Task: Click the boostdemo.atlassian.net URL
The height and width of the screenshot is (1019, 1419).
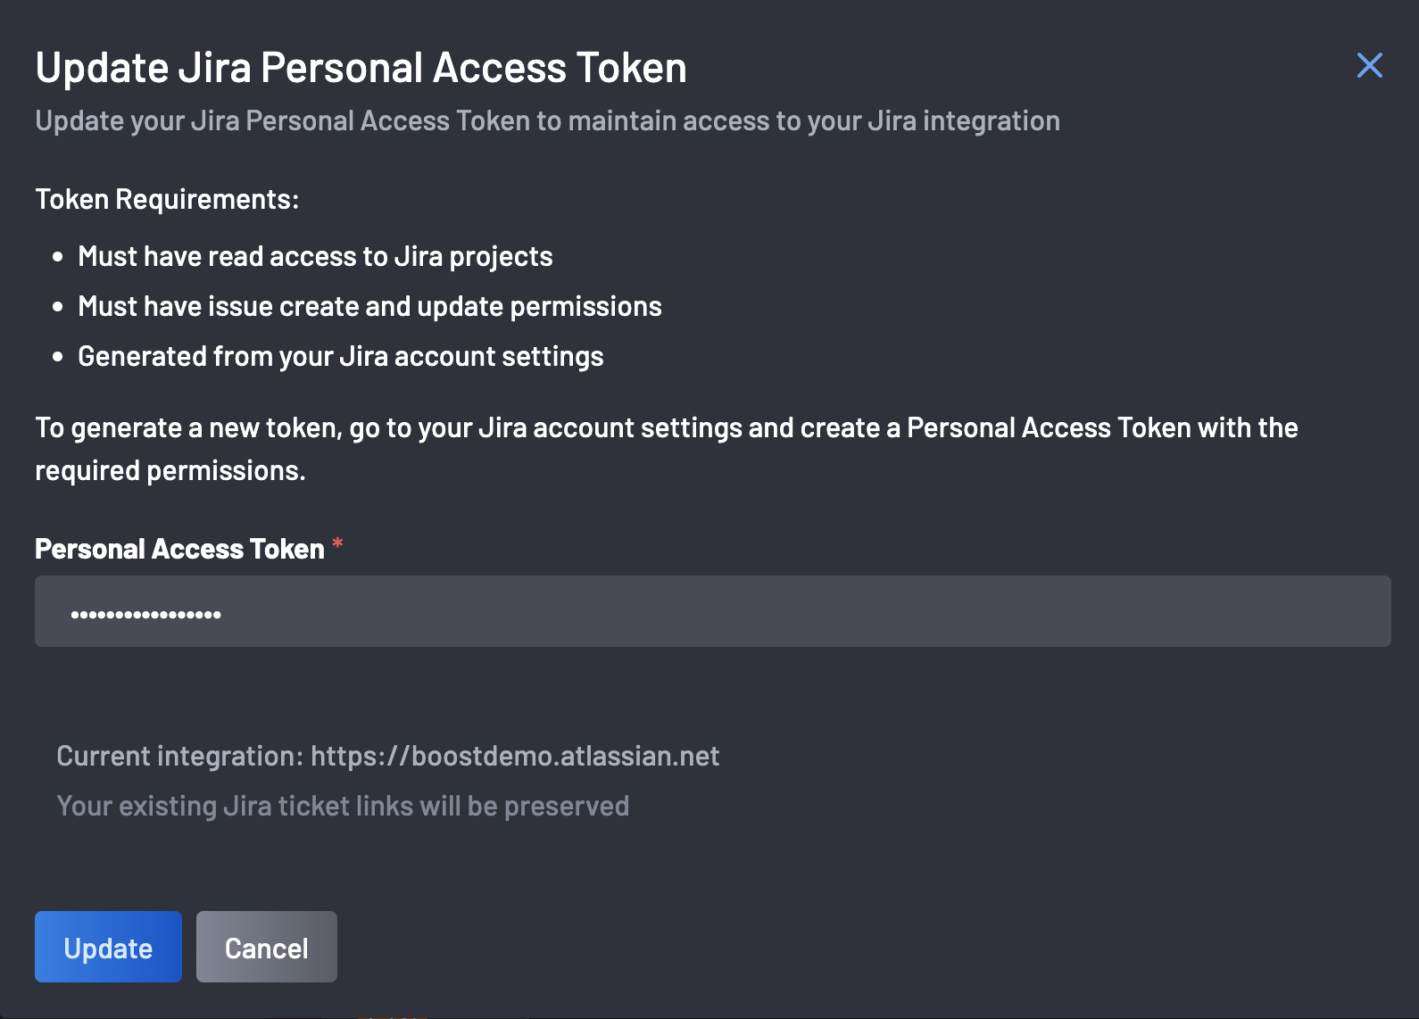Action: pyautogui.click(x=515, y=756)
